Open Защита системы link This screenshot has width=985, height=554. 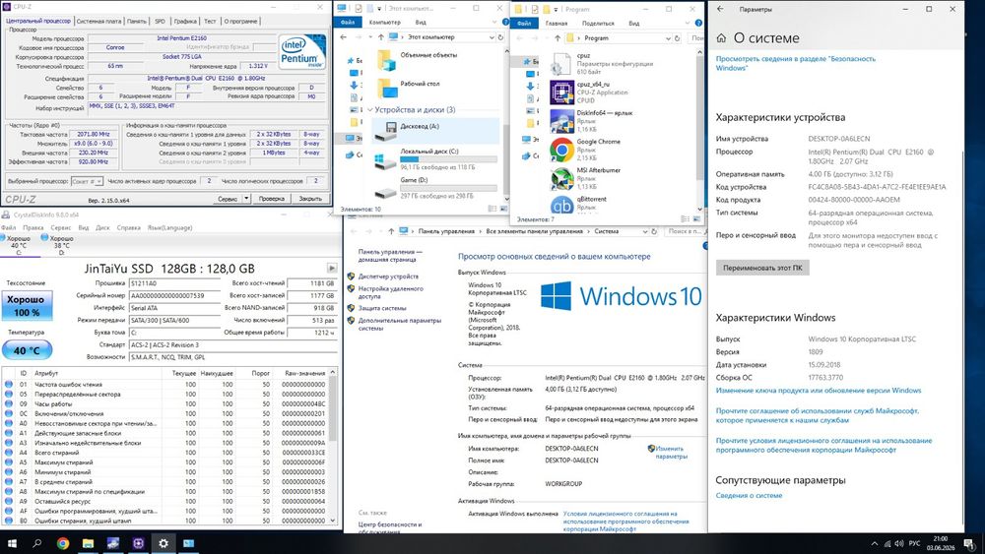tap(382, 309)
